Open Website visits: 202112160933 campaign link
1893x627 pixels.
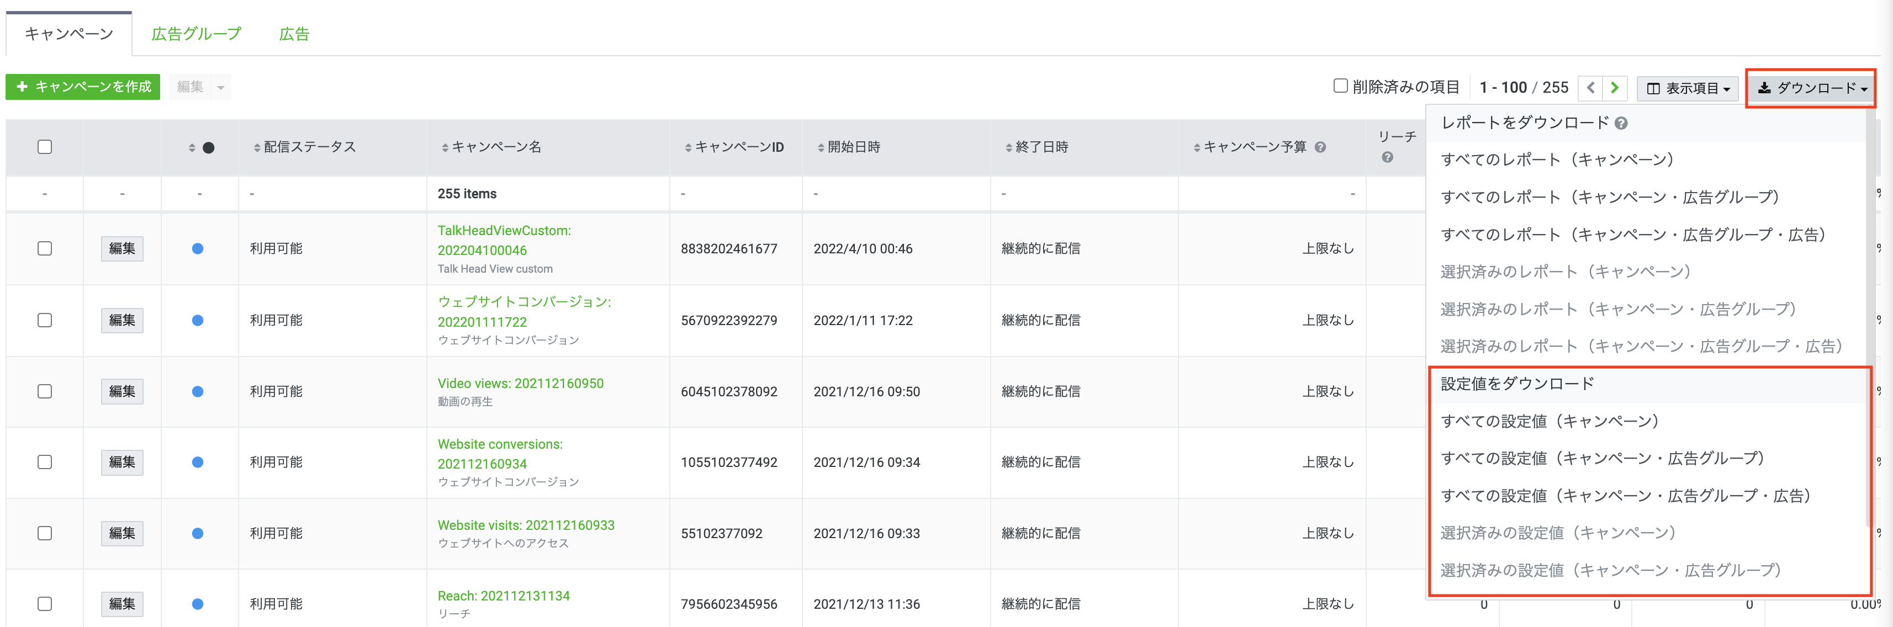click(x=525, y=525)
